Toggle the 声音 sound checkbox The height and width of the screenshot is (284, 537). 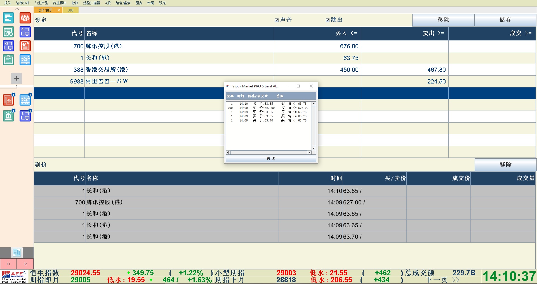pyautogui.click(x=277, y=20)
